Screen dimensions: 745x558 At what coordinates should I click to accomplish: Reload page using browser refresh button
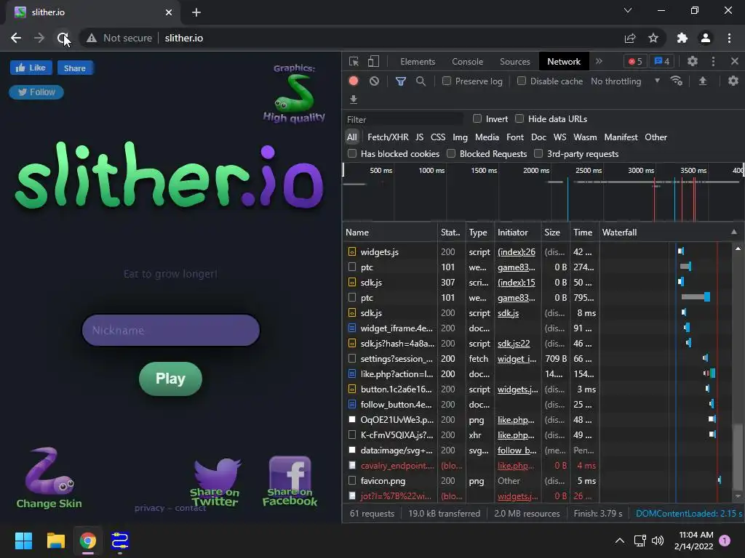[x=63, y=38]
